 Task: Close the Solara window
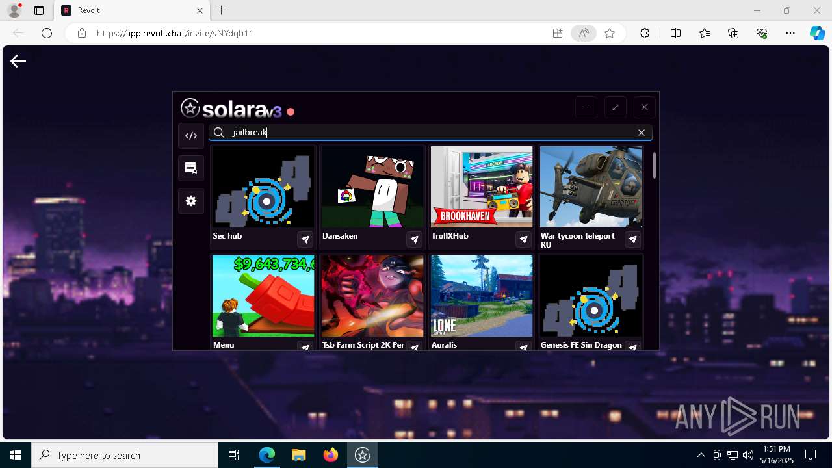coord(644,107)
